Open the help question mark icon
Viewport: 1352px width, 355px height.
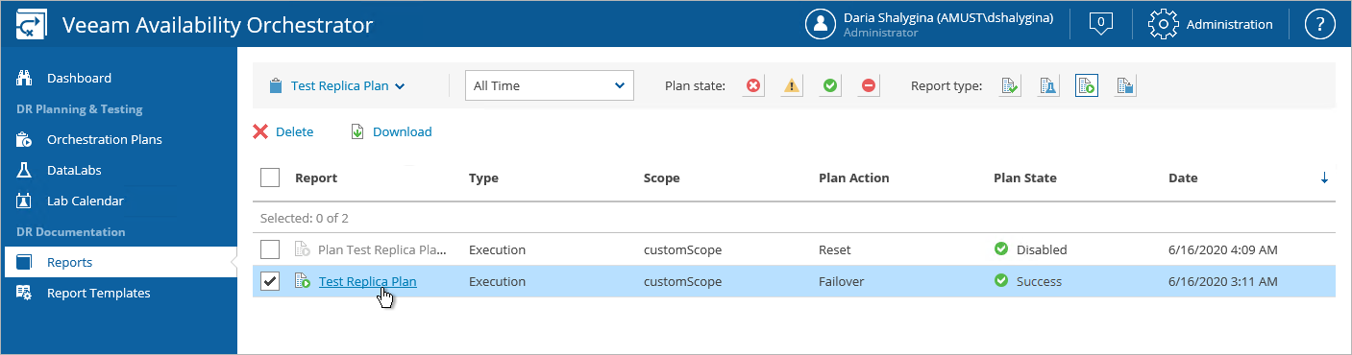pos(1320,25)
